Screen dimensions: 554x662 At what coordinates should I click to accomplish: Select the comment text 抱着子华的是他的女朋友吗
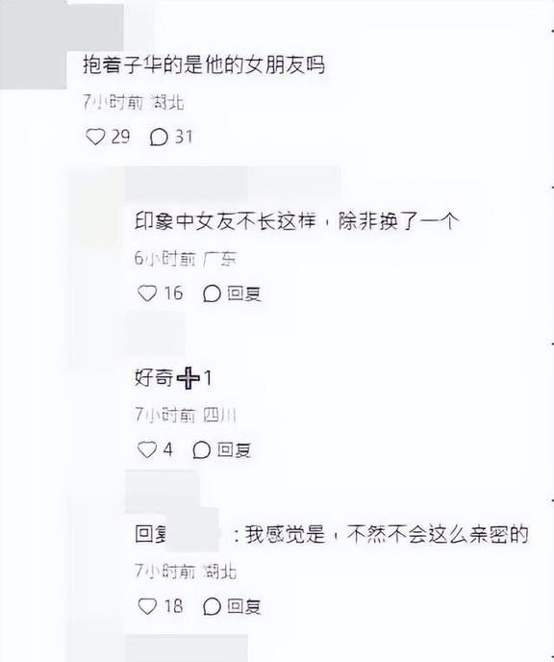tap(204, 65)
